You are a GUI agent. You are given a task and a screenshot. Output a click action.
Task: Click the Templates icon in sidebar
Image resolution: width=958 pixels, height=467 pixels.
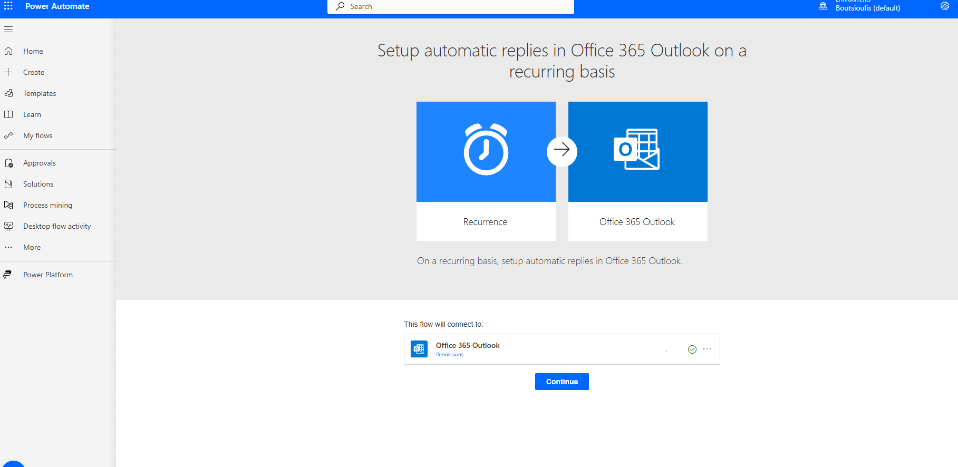click(8, 93)
